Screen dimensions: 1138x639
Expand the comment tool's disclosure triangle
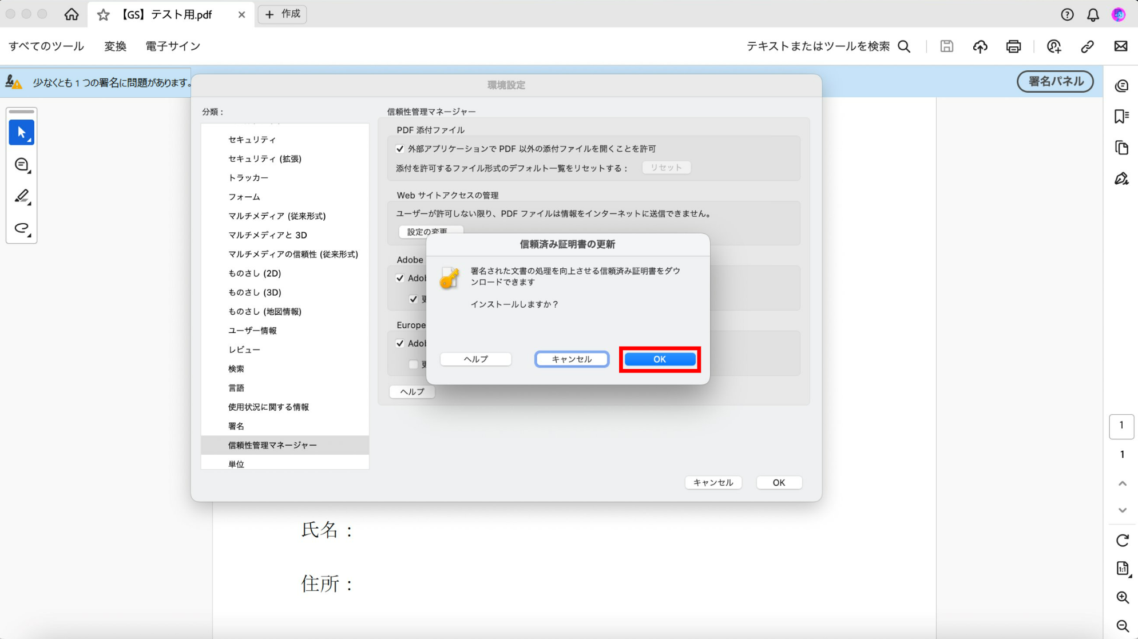pos(30,172)
